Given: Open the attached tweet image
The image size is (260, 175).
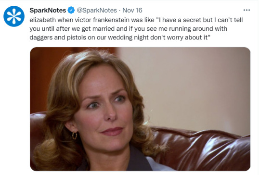Looking at the screenshot, I should pos(140,109).
